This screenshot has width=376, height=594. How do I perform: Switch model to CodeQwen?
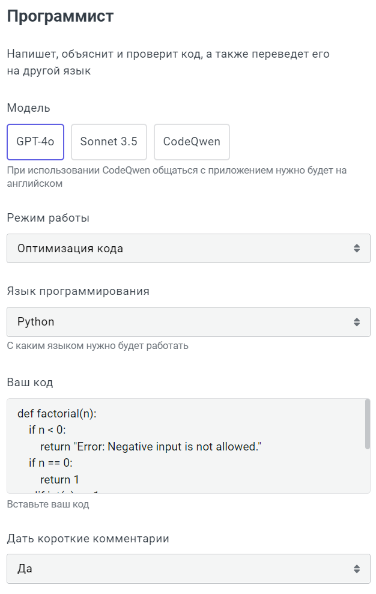(192, 142)
